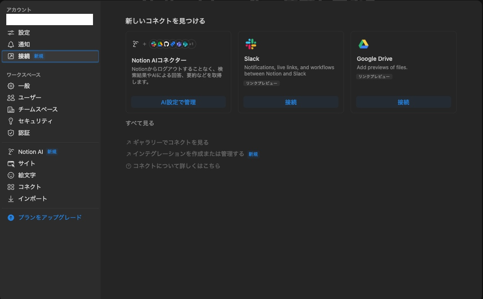Click the Slack description text
483x299 pixels.
(289, 70)
